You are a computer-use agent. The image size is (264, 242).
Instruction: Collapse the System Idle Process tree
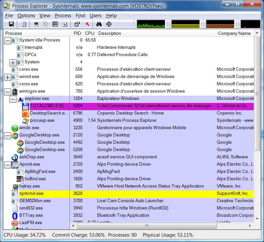coord(7,41)
